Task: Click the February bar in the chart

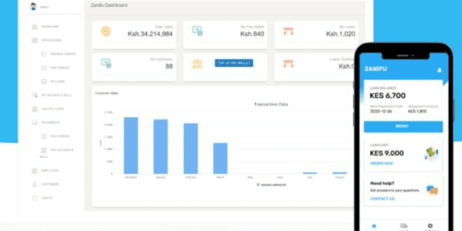Action: pyautogui.click(x=190, y=148)
